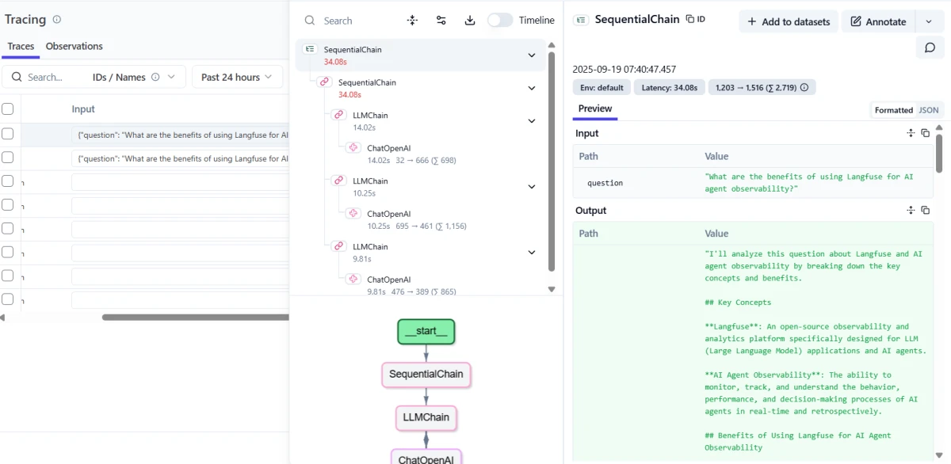Viewport: 951px width, 464px height.
Task: Click the magnifier icon in trace tree search
Action: click(x=310, y=21)
